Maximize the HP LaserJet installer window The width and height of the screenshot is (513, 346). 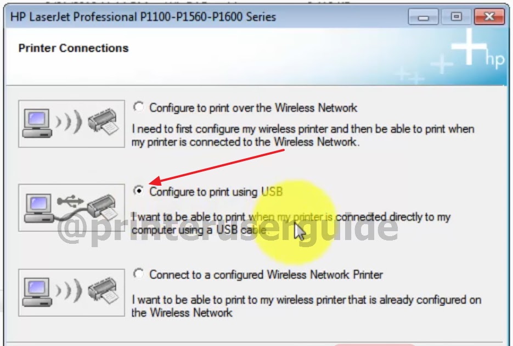[456, 16]
